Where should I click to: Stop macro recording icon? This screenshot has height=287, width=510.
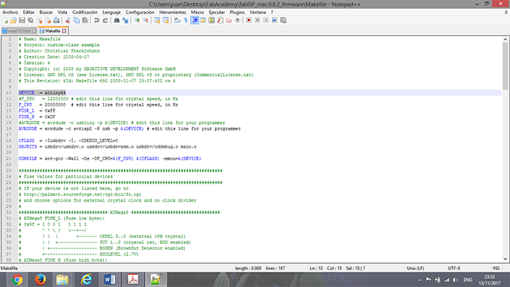coord(257,20)
